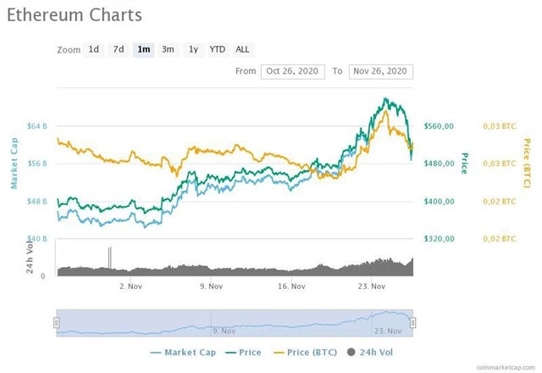
Task: Click the left navigator range handle
Action: coord(57,322)
